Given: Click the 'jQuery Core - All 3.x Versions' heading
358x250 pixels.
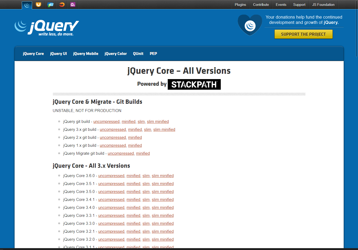Looking at the screenshot, I should coord(91,166).
